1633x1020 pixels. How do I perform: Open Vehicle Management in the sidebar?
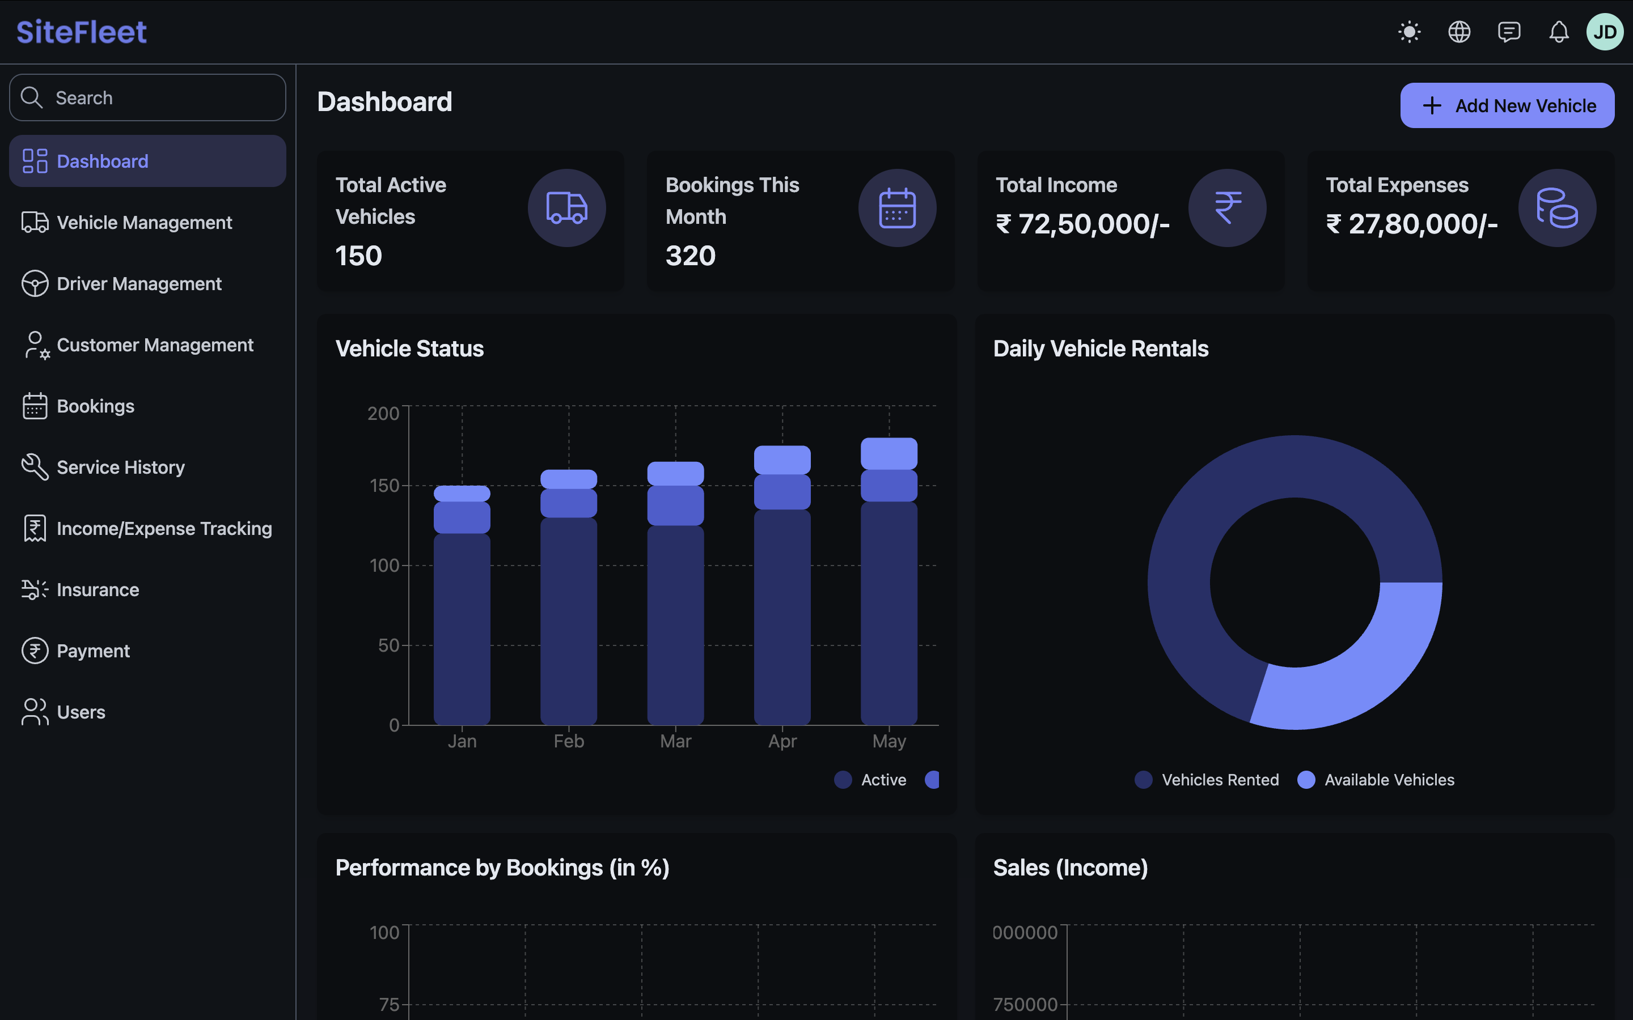tap(145, 223)
